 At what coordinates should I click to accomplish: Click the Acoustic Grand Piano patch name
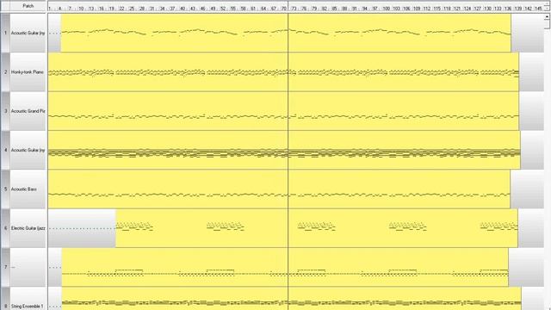[28, 111]
